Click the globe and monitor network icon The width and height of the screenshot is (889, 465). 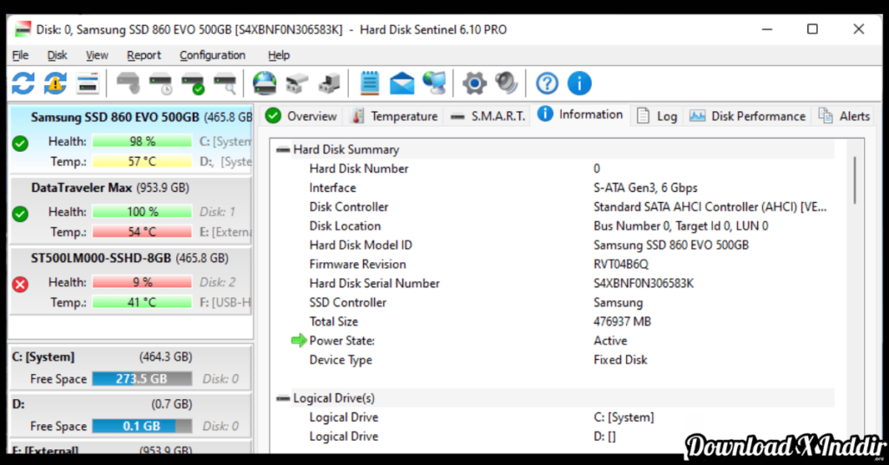pos(435,84)
